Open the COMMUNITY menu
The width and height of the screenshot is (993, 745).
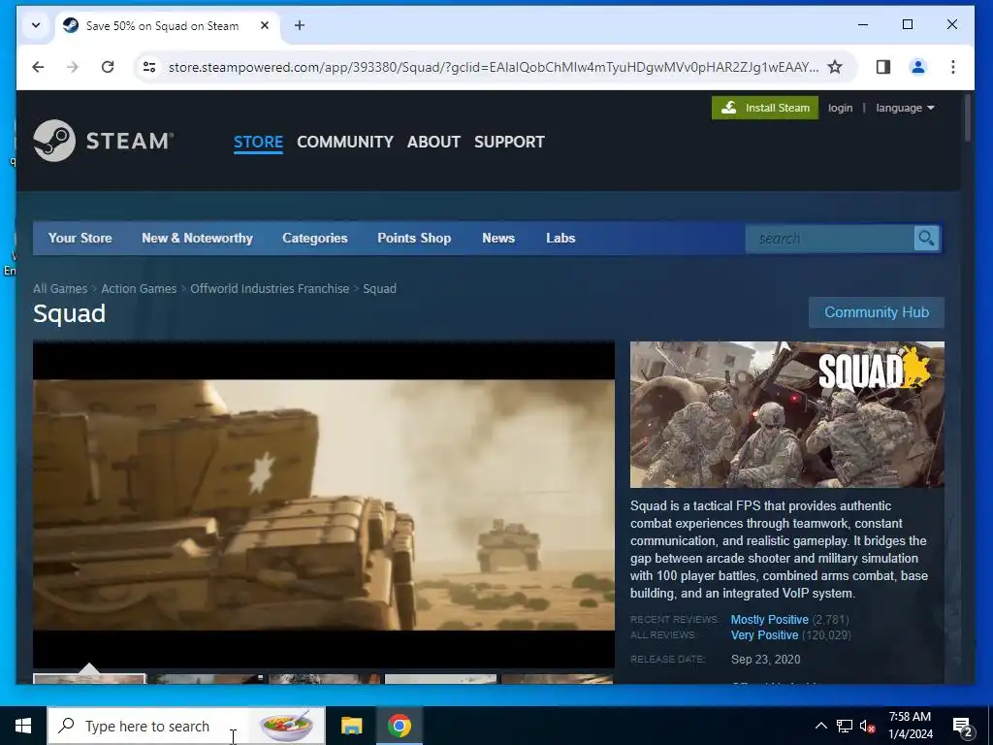pyautogui.click(x=345, y=142)
